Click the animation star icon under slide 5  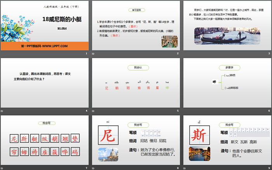tap(93, 111)
